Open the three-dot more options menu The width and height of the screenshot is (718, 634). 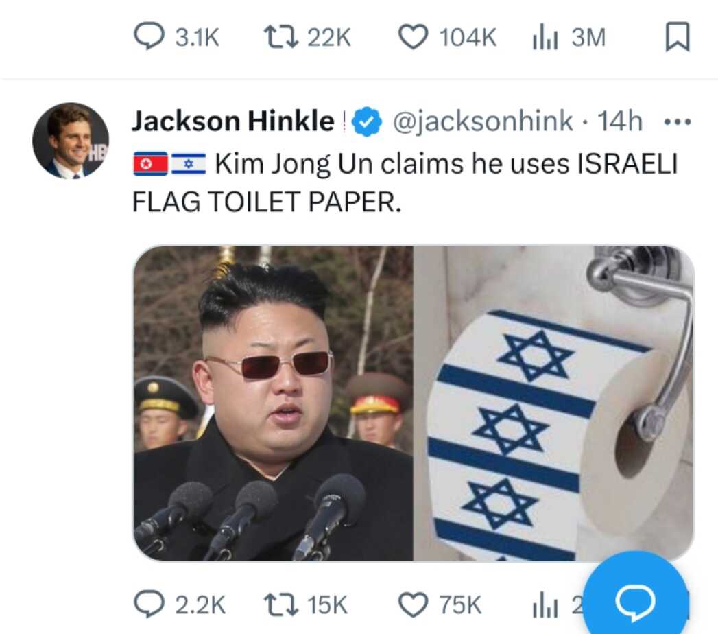pyautogui.click(x=678, y=122)
